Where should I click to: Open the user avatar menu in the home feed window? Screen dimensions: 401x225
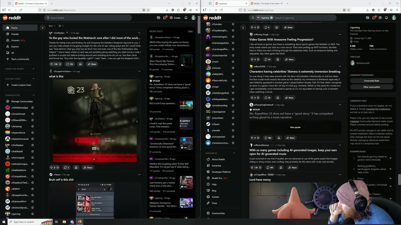(x=194, y=18)
